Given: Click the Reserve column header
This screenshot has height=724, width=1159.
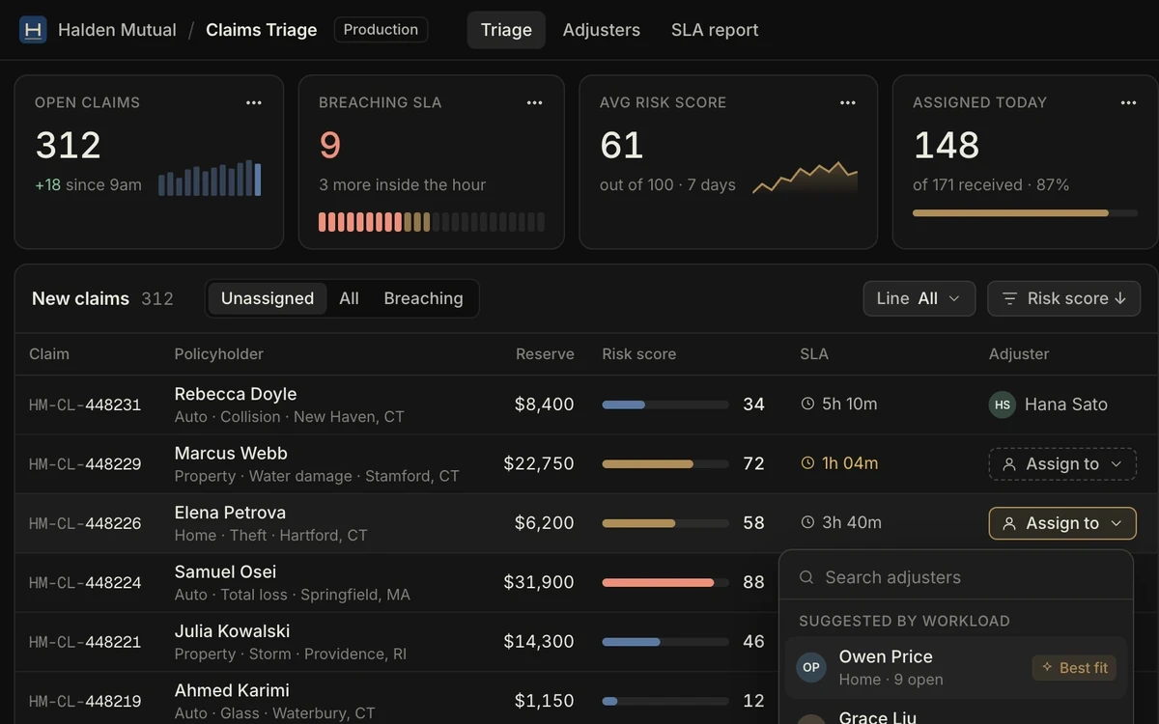Looking at the screenshot, I should click(545, 354).
